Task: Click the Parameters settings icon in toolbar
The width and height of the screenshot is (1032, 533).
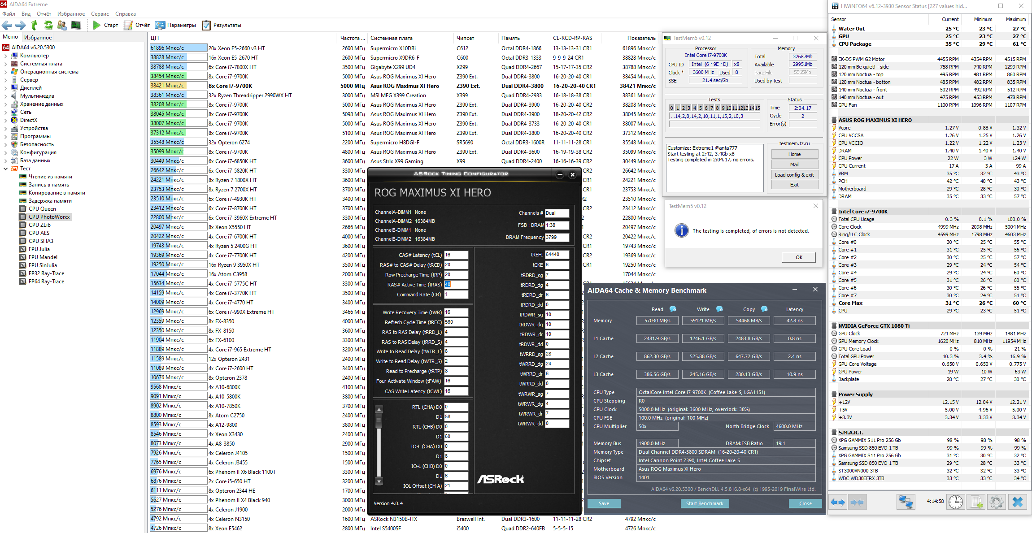Action: pos(160,25)
